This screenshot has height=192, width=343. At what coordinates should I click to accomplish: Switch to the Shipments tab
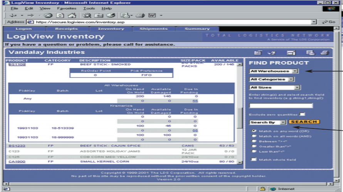(x=153, y=29)
